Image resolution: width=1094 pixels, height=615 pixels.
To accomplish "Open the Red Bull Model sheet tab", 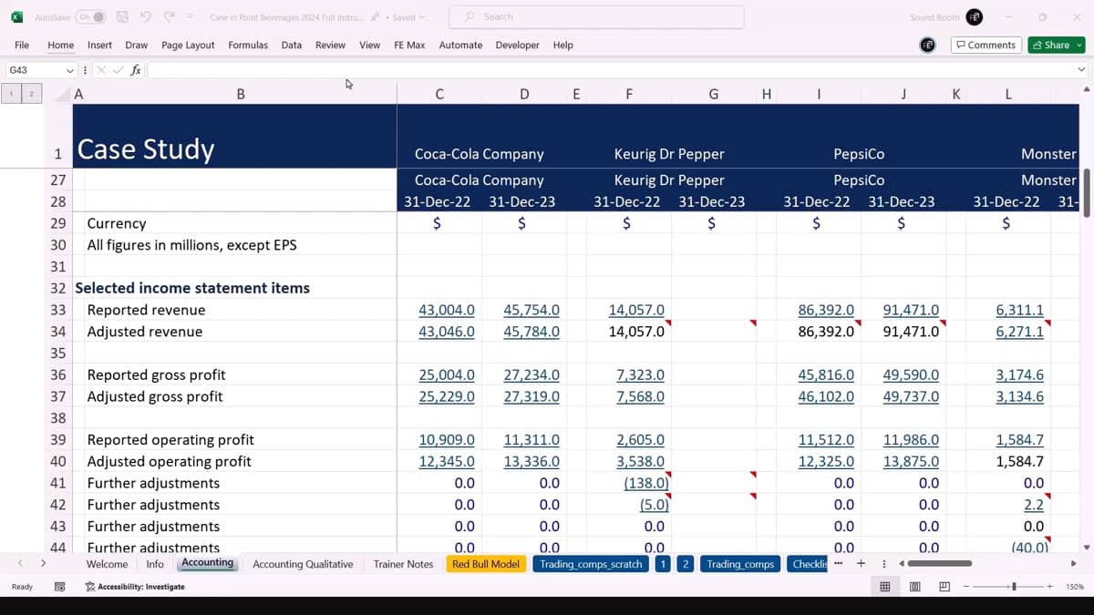I will (486, 564).
